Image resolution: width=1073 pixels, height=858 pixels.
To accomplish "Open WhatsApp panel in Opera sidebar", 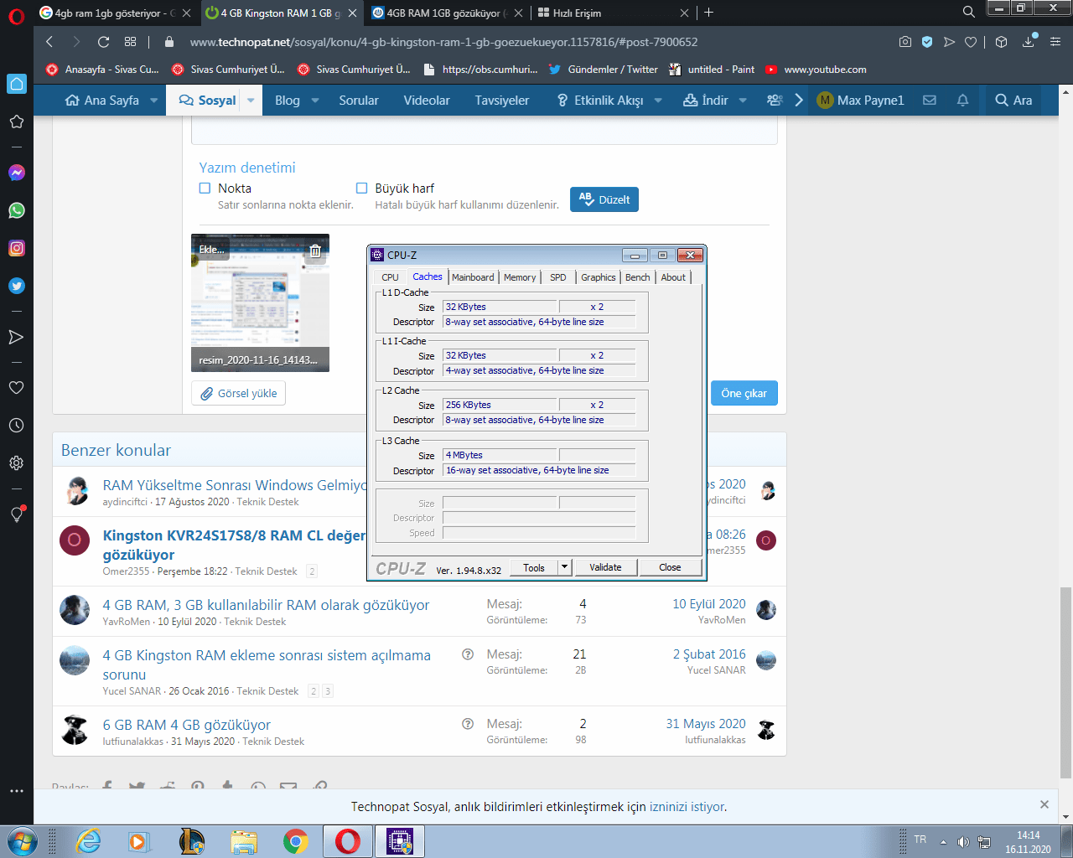I will (x=17, y=210).
